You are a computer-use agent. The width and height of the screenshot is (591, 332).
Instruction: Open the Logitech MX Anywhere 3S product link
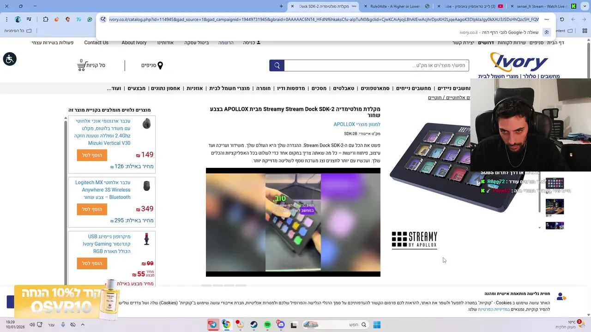[103, 190]
